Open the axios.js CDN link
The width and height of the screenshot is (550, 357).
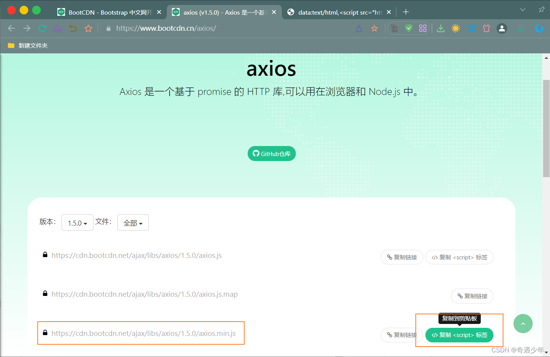(137, 256)
